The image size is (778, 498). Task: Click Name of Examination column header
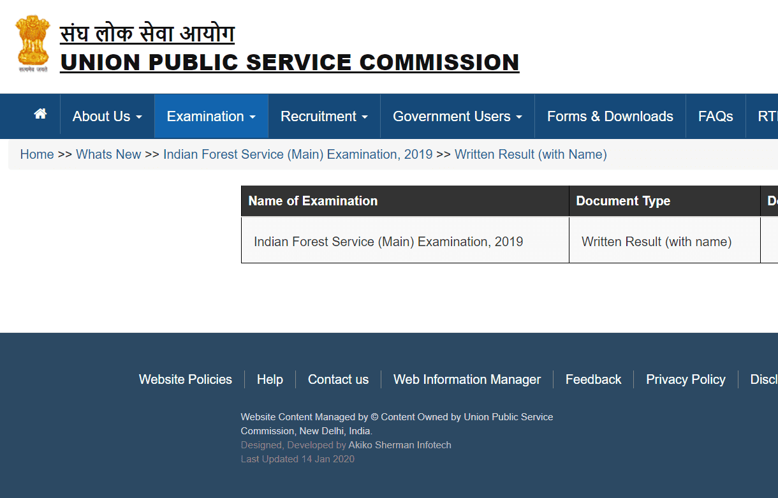coord(405,201)
